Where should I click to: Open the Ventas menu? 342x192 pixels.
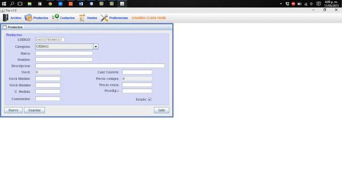tap(88, 18)
